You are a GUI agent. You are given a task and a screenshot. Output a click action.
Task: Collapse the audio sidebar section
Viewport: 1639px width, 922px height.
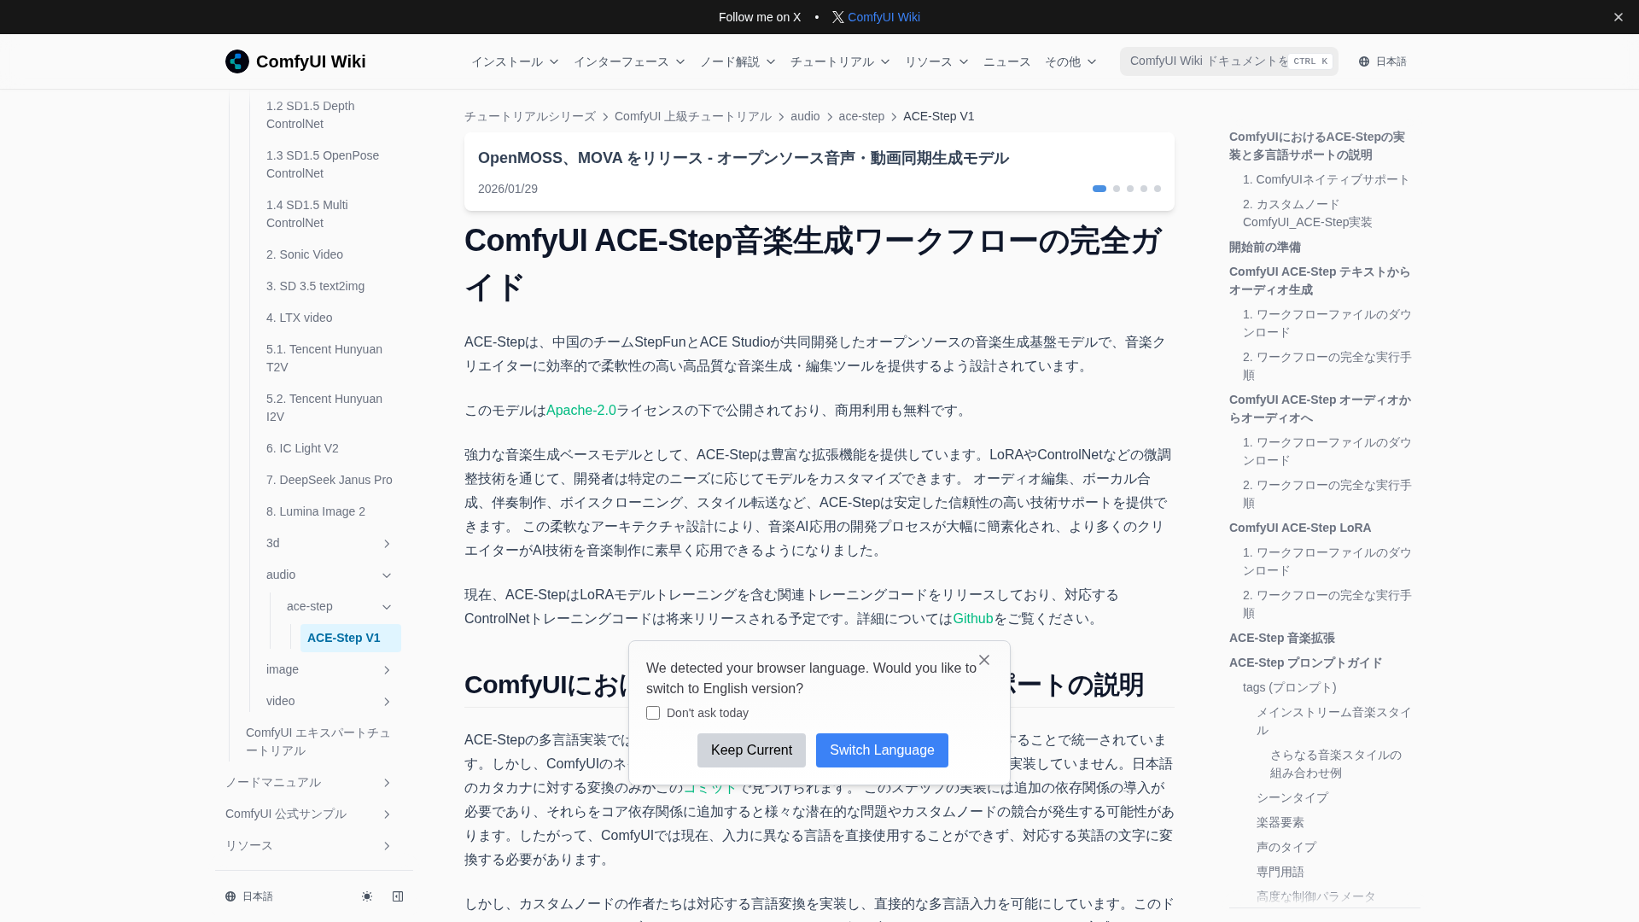tap(386, 575)
